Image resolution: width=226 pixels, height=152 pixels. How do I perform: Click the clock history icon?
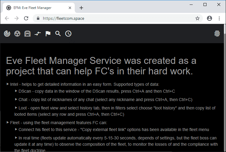click(x=68, y=34)
